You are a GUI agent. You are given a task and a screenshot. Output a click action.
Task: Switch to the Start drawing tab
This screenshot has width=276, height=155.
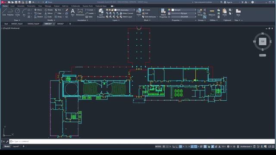click(x=6, y=24)
